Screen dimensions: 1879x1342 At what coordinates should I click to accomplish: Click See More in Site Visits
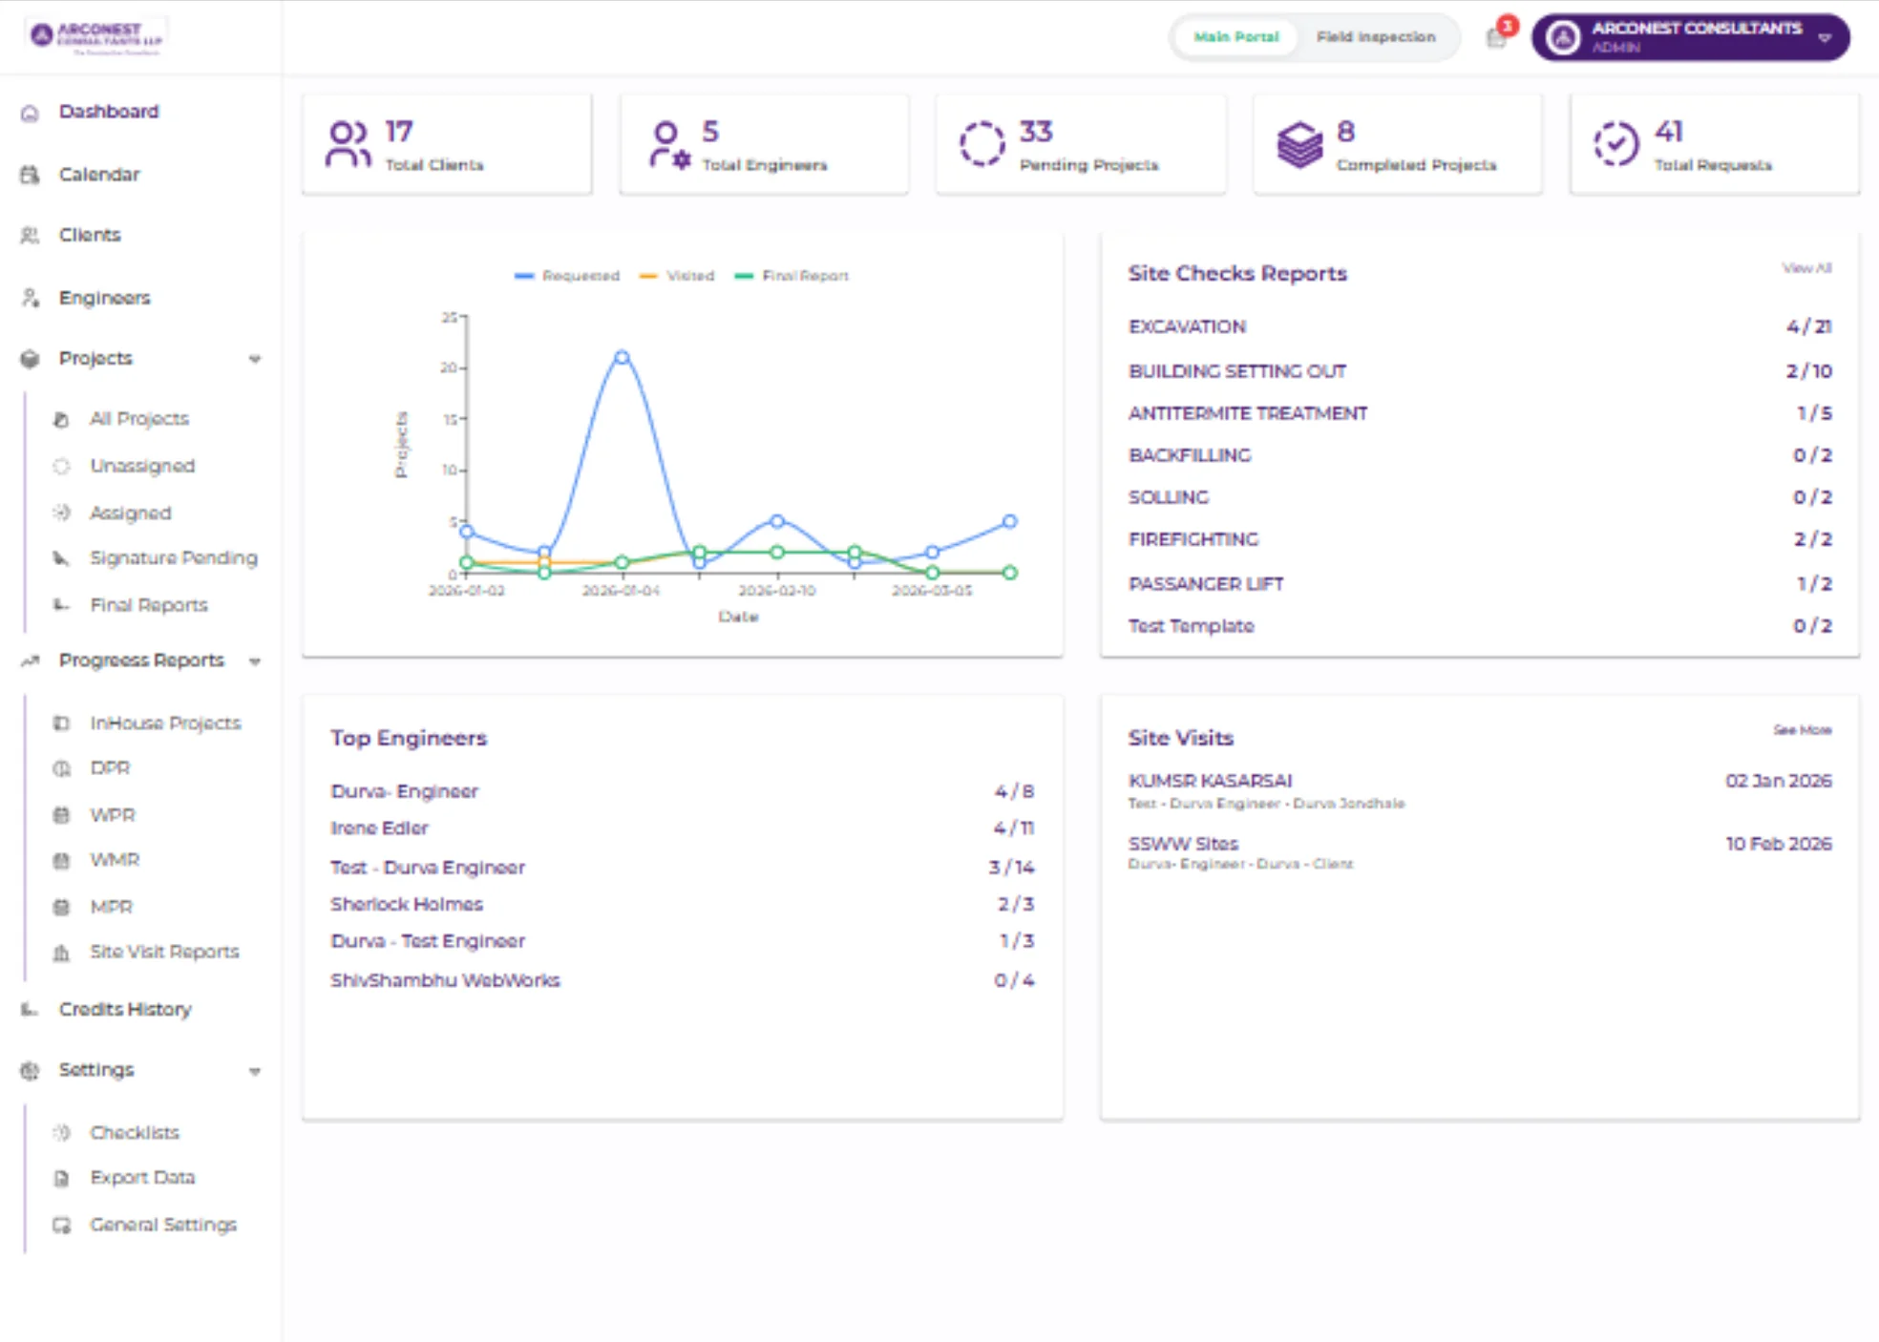click(1803, 730)
